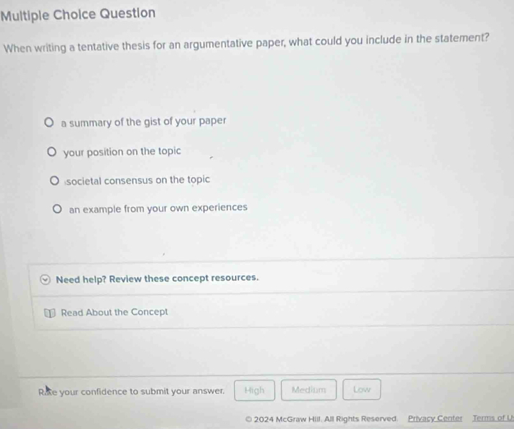Click the 'Multiple Choice Question' heading
514x429 pixels.
pos(77,13)
